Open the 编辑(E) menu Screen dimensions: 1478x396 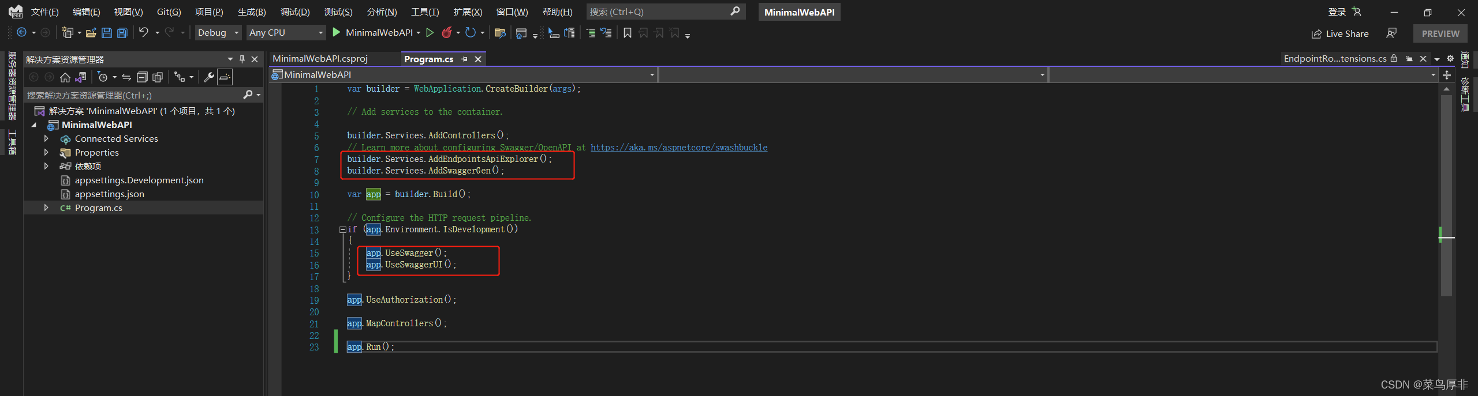[86, 12]
